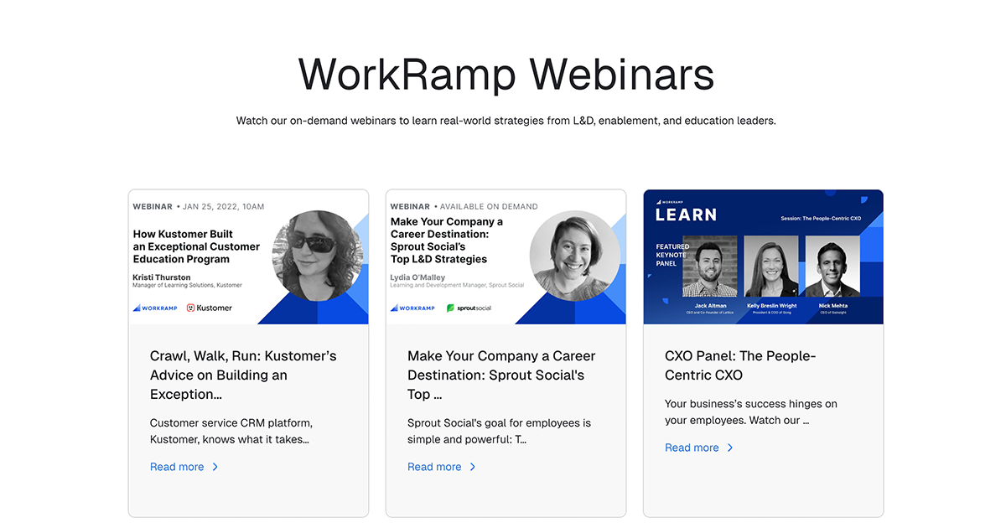
Task: Open Read more on the CXO Panel card
Action: point(692,448)
